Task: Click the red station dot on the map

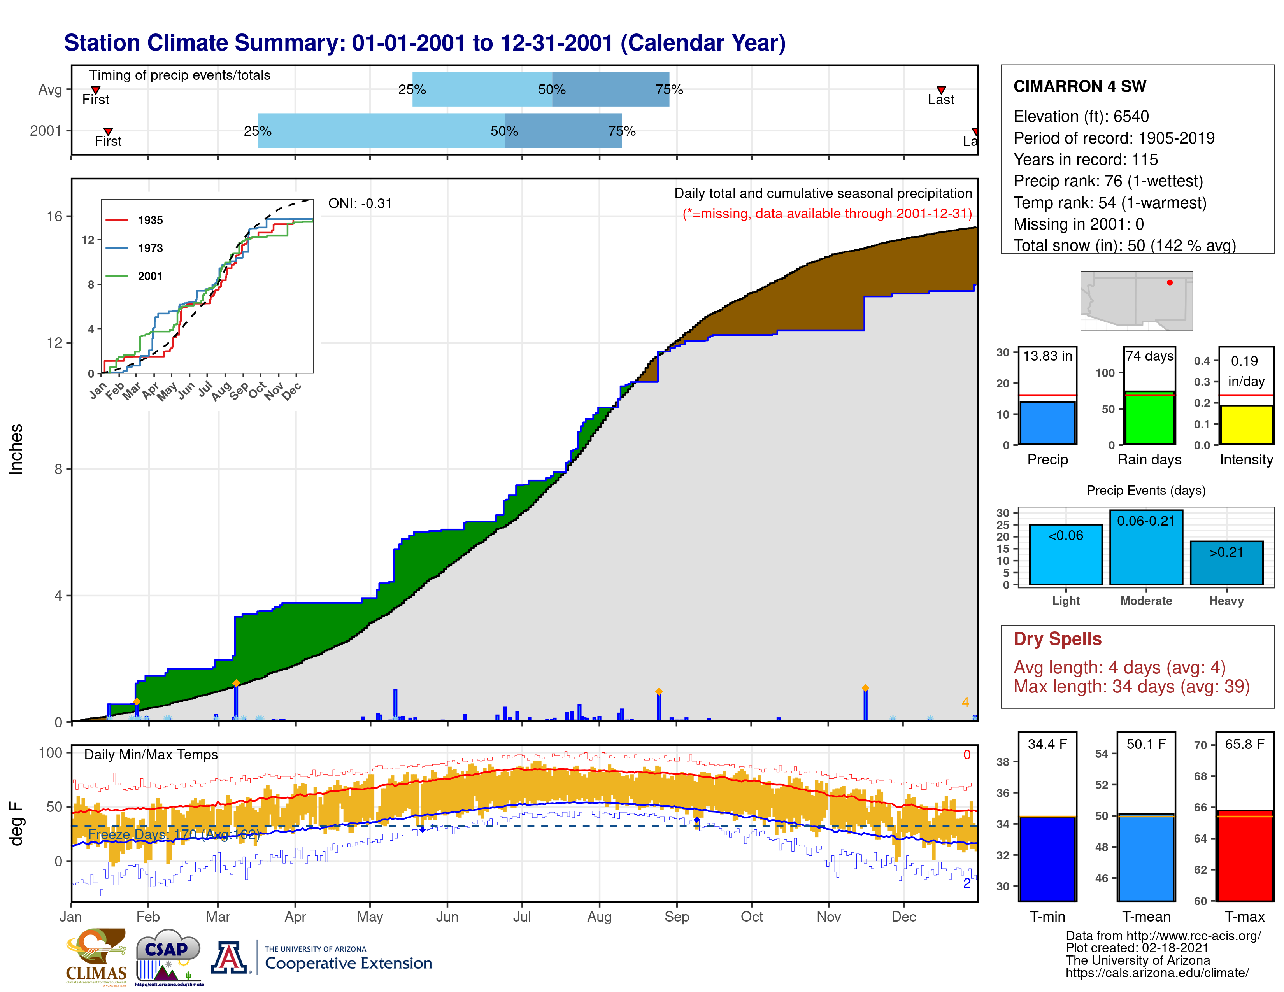Action: (x=1169, y=283)
